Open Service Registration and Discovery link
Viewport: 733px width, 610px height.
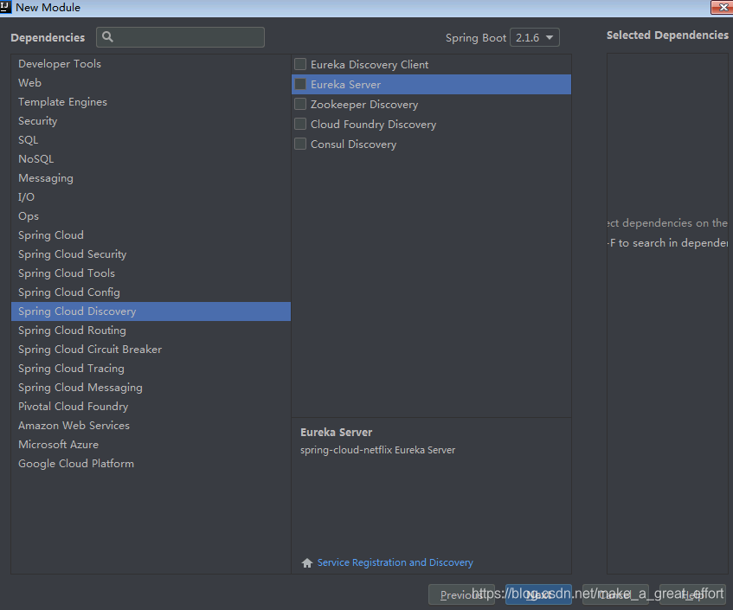(395, 562)
